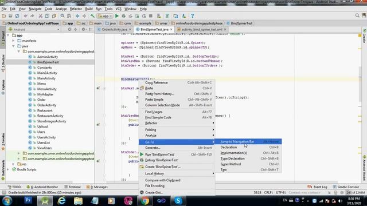Click the Windows Start button
This screenshot has width=367, height=206.
(7, 201)
